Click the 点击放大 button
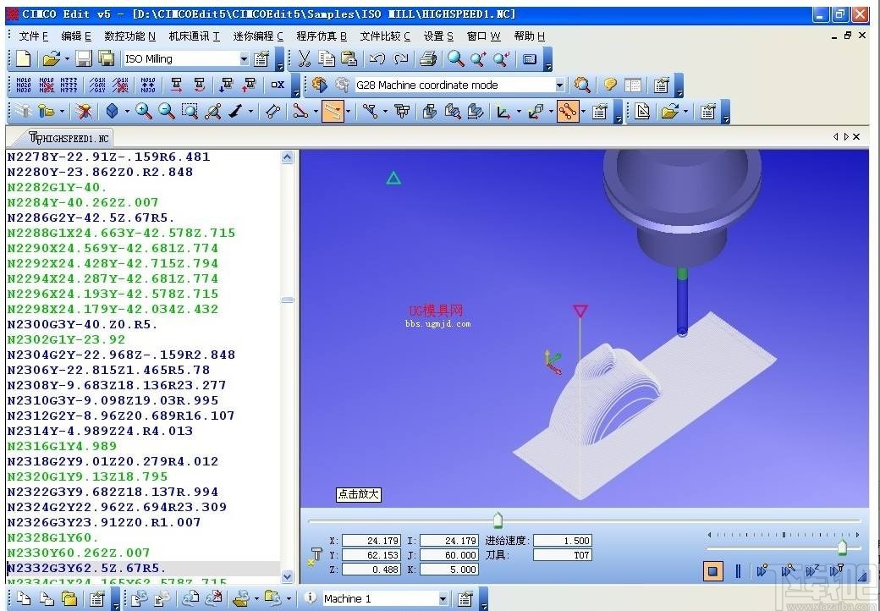880x611 pixels. click(359, 494)
